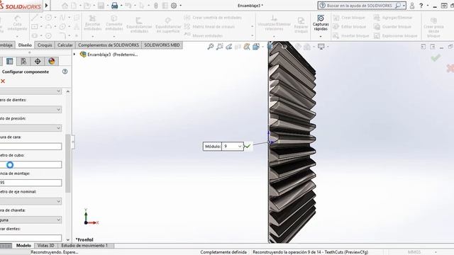Screen dimensions: 454x255
Task: Click the diámetro de cubo input field
Action: coord(31,164)
